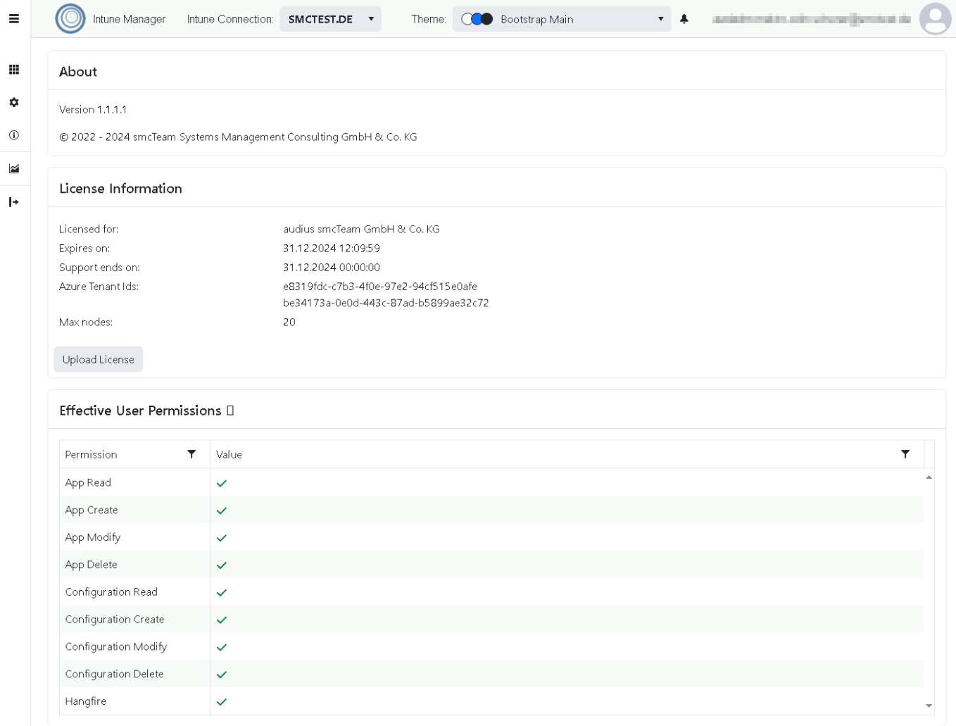This screenshot has width=956, height=726.
Task: Select the App Create permission row
Action: click(x=491, y=510)
